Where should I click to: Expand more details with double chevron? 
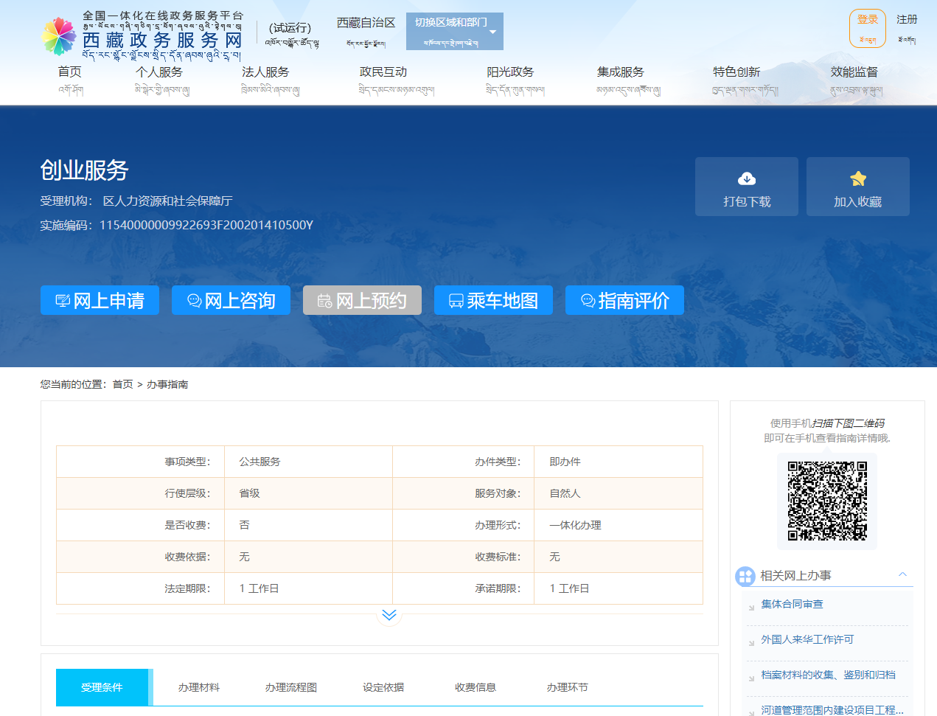tap(389, 615)
